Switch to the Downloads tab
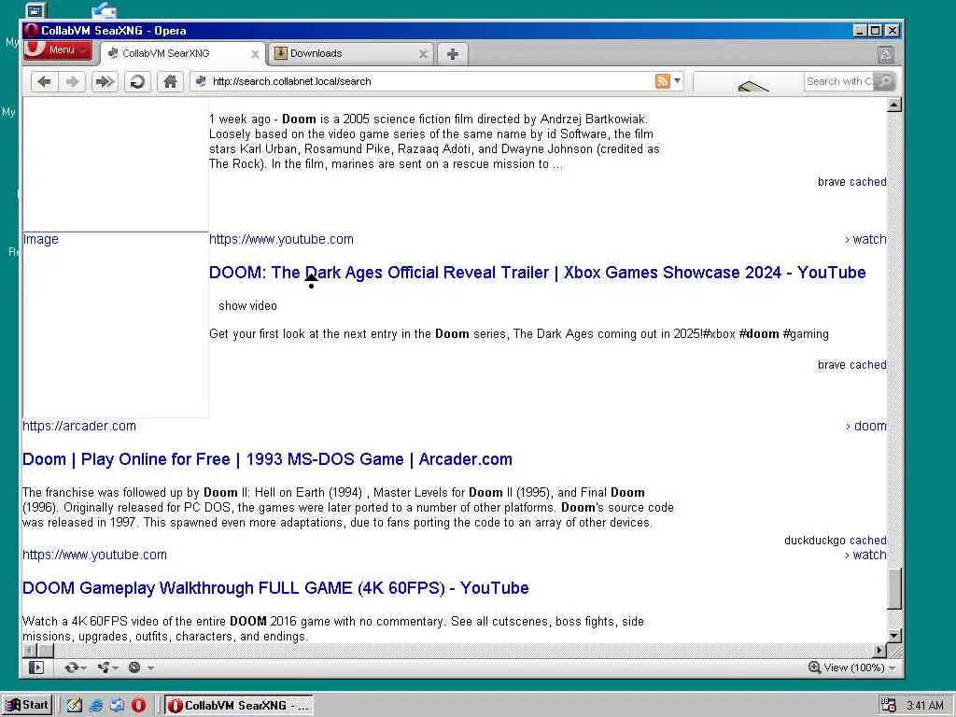 (351, 53)
